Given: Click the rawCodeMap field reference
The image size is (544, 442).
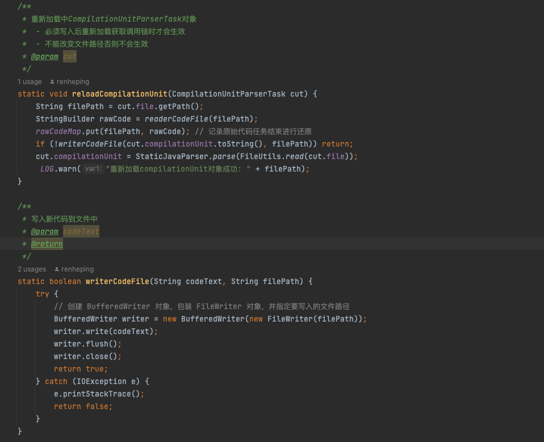Looking at the screenshot, I should coord(58,132).
